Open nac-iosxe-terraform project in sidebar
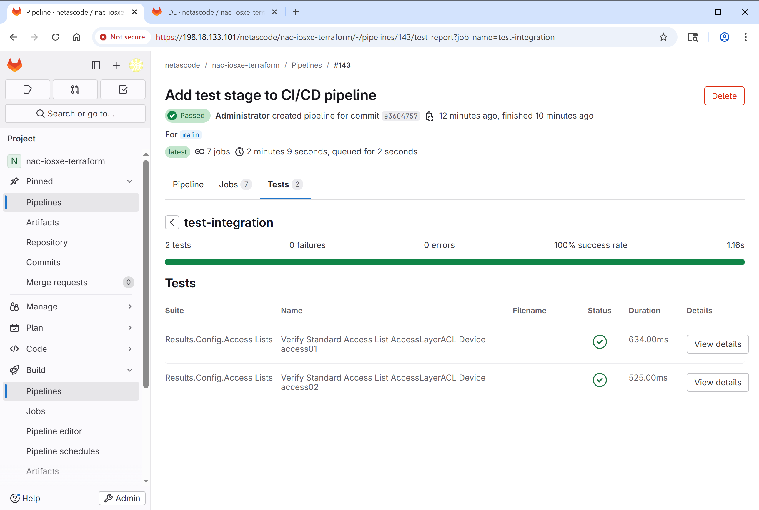This screenshot has width=759, height=510. pos(71,161)
